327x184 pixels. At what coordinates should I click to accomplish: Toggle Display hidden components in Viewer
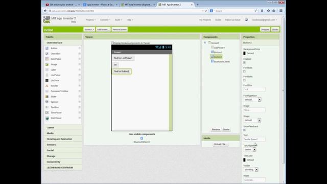pos(112,43)
